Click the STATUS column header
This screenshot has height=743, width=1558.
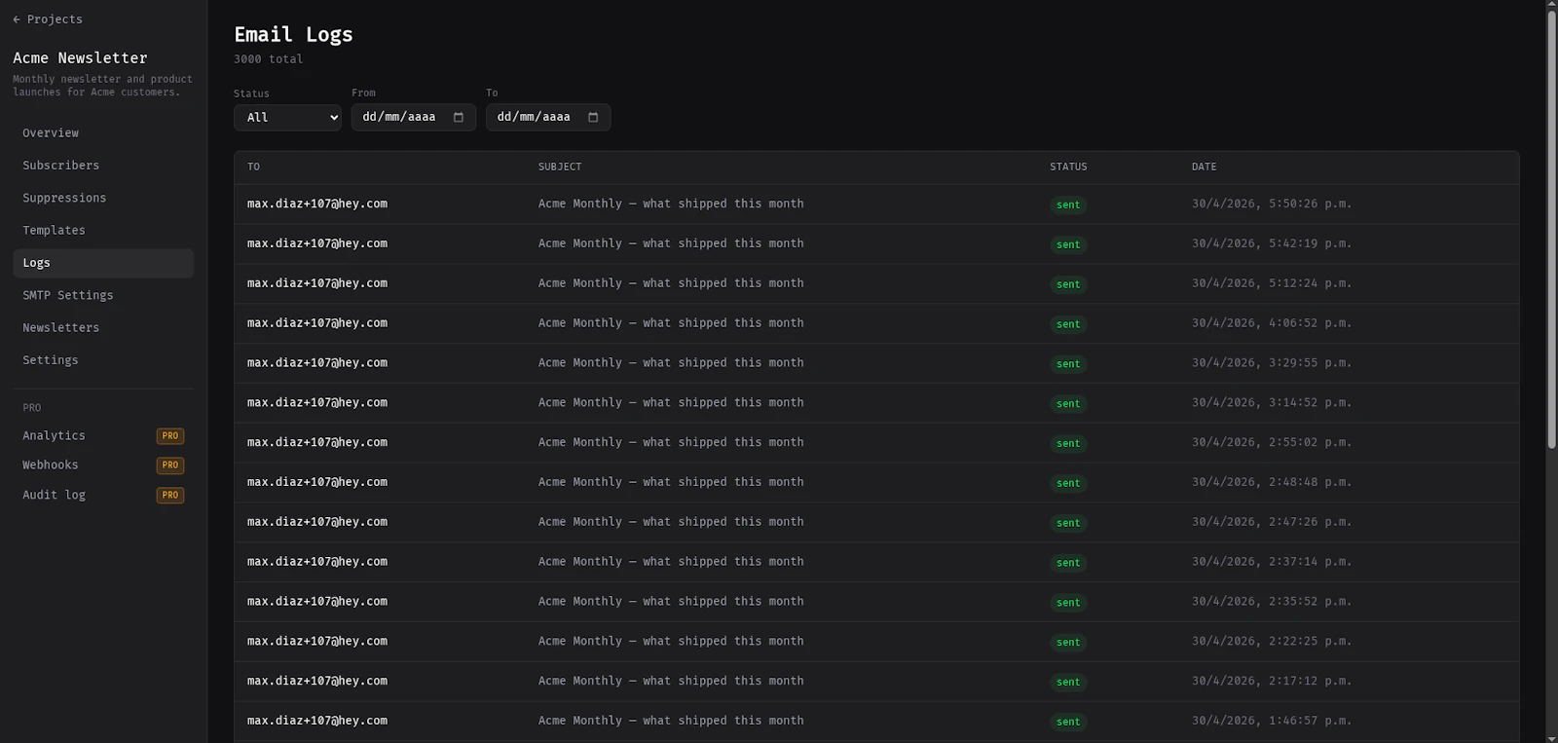1068,167
